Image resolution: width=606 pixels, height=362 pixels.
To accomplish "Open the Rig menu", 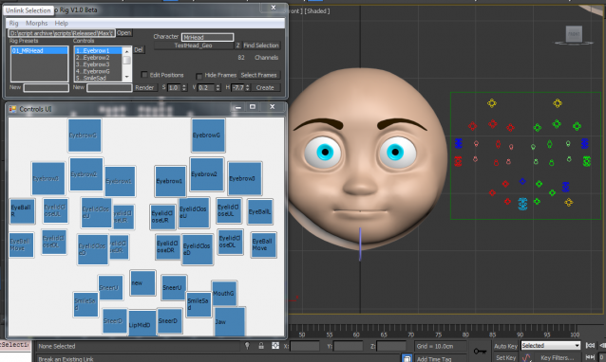I will point(13,23).
